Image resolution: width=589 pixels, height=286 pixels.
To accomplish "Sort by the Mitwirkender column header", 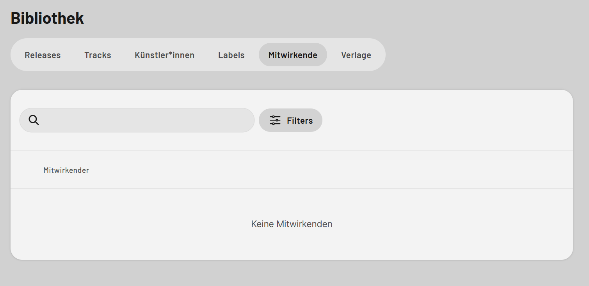I will pos(66,170).
